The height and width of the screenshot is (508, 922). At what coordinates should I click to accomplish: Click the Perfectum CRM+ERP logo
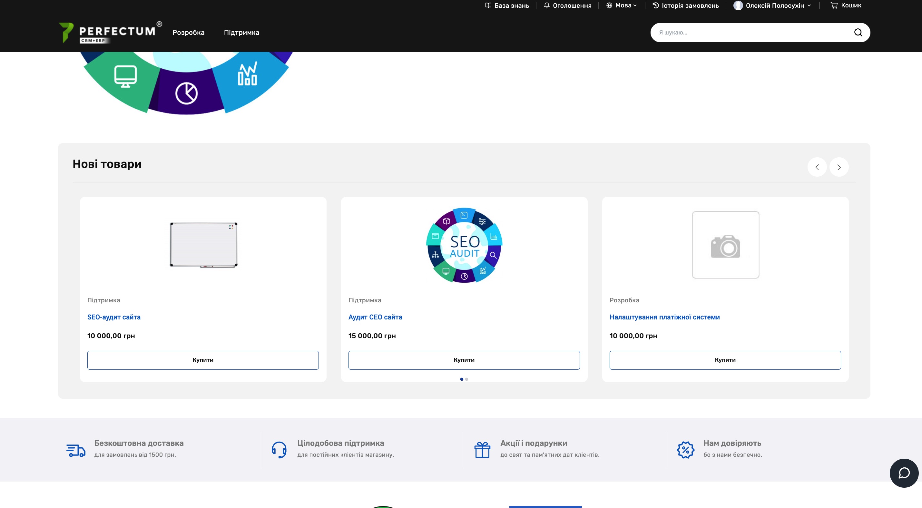(110, 33)
